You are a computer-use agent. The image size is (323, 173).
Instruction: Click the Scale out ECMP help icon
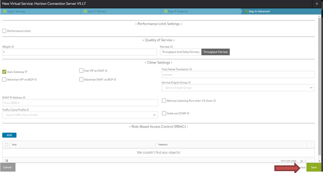(188, 113)
